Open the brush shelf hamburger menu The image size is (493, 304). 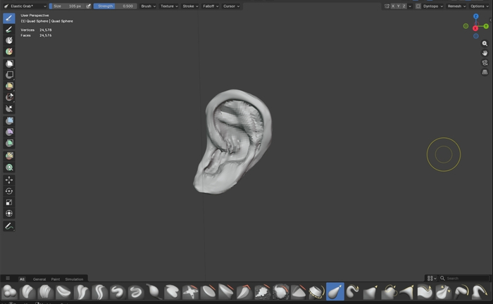tap(8, 278)
